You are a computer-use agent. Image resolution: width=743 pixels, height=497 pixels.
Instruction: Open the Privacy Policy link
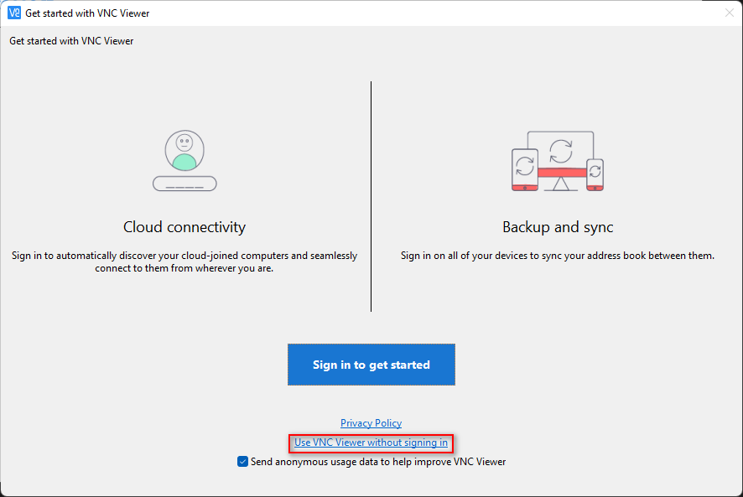(371, 423)
